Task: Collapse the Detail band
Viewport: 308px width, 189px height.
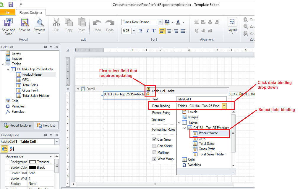Action: [78, 89]
